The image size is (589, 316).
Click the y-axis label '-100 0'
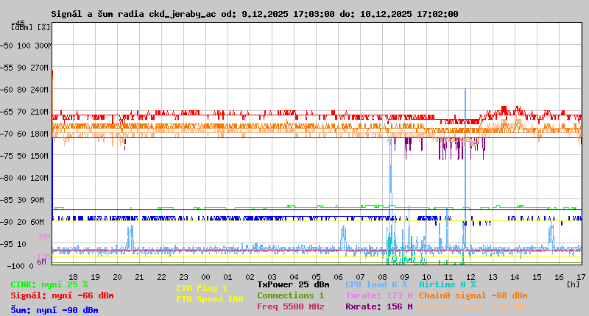21,266
